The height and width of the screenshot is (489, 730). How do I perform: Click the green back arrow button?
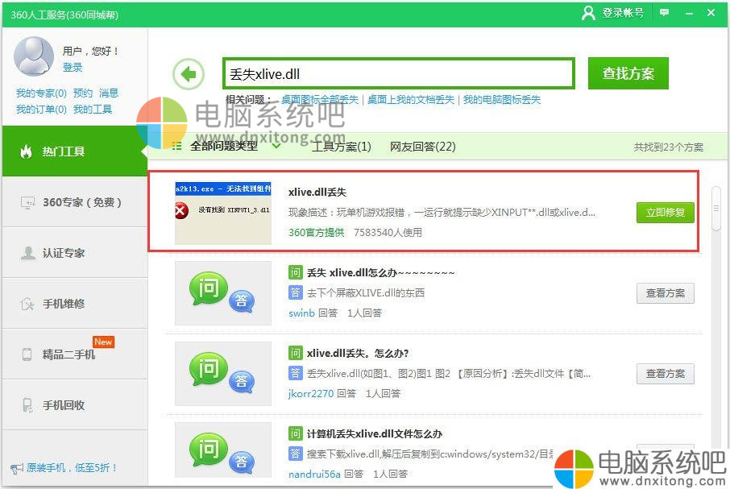pos(189,73)
